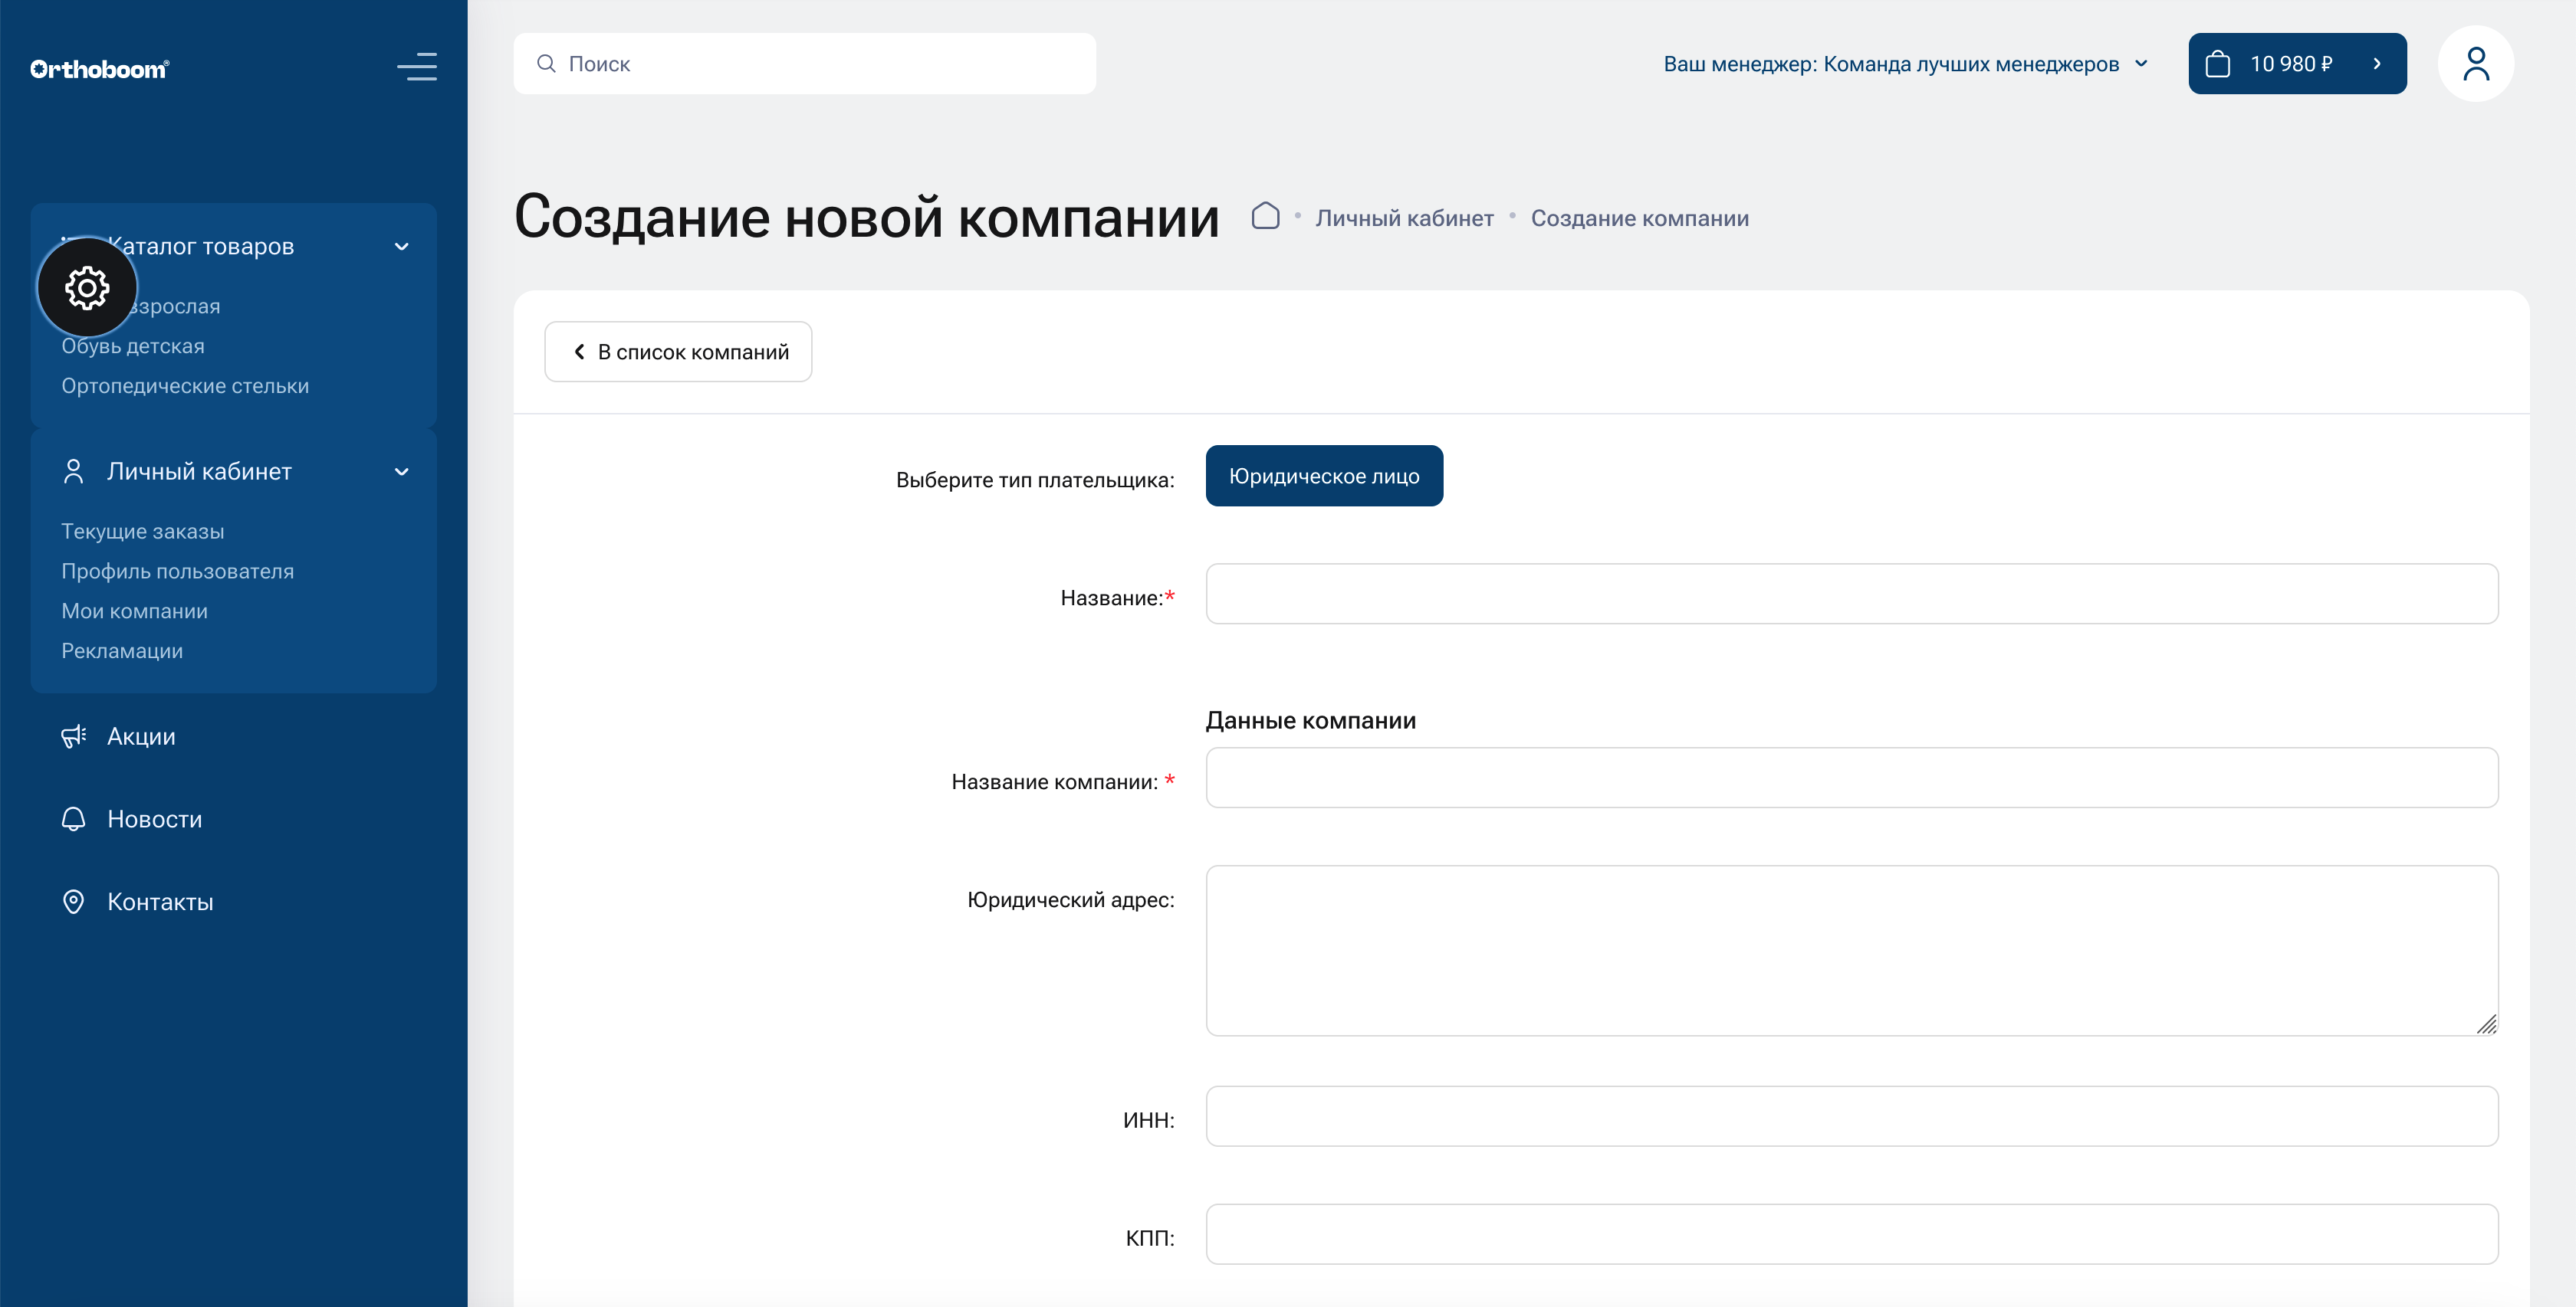Open Мои компании in the sidebar
2576x1307 pixels.
click(135, 611)
